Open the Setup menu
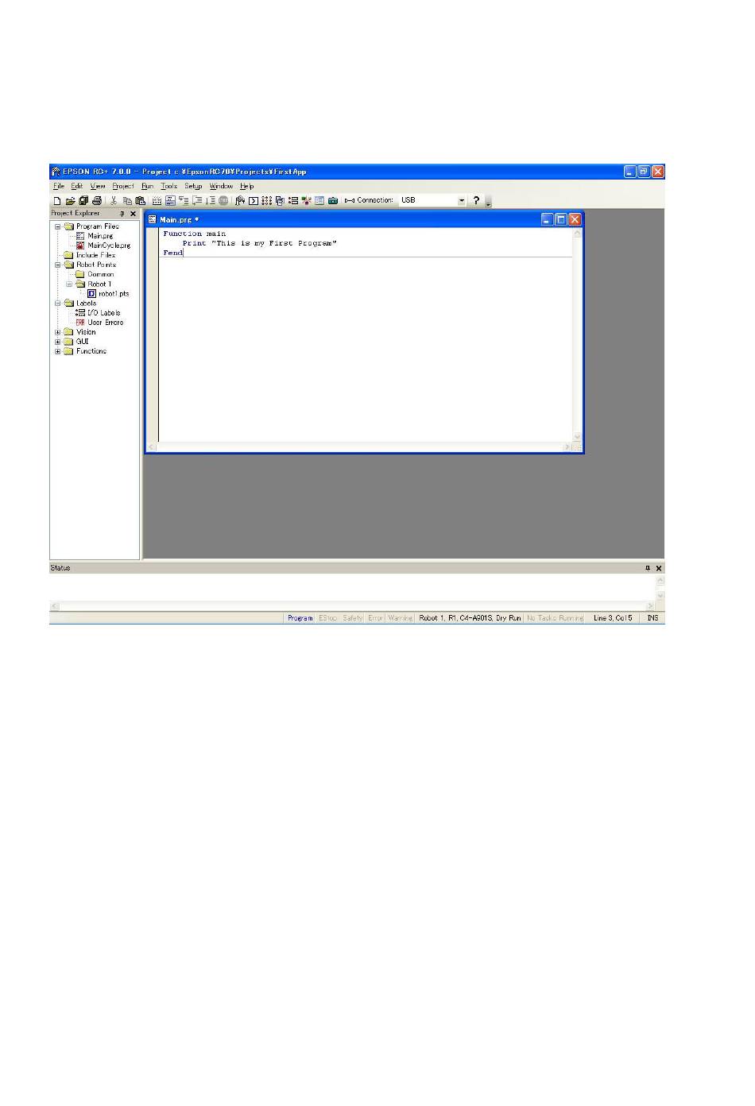 193,187
